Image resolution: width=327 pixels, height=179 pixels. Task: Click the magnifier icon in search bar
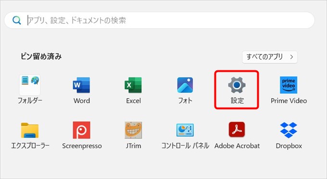pos(16,20)
